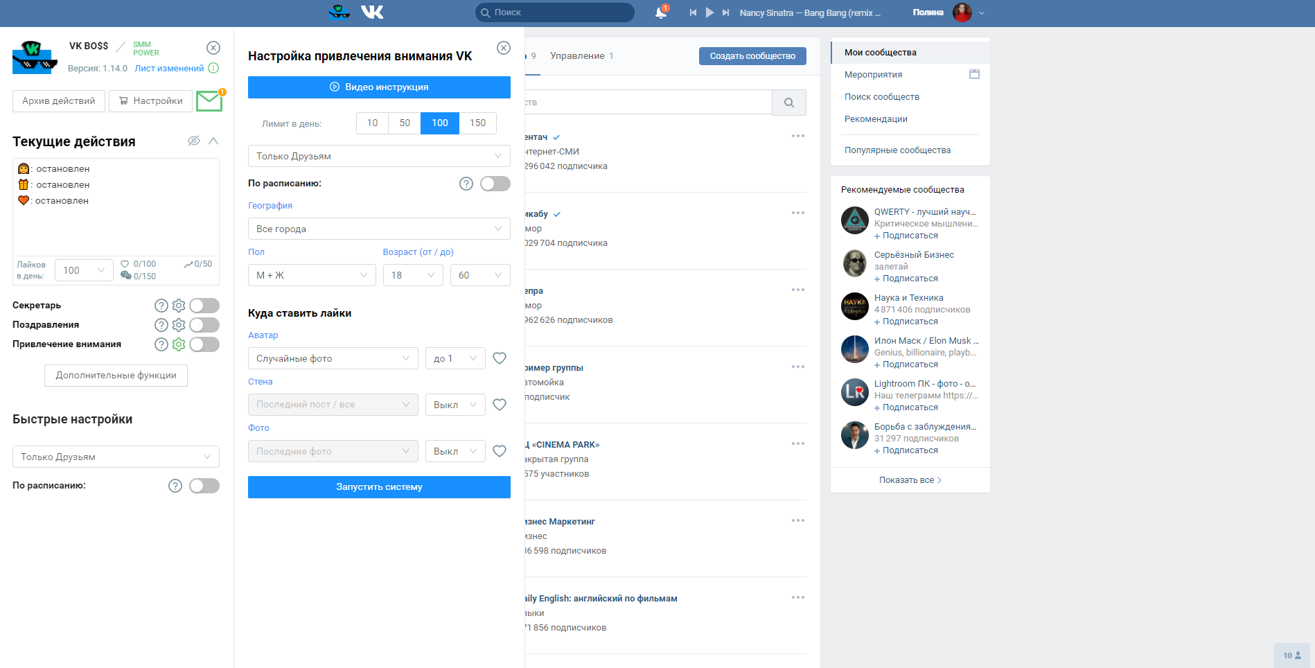1315x668 pixels.
Task: Open Только Друзьям dropdown in quick settings
Action: click(x=116, y=457)
